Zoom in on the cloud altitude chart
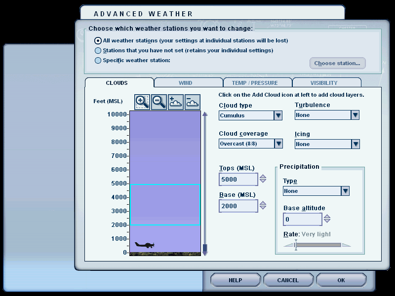Screen dimensions: 395x296 pos(142,102)
